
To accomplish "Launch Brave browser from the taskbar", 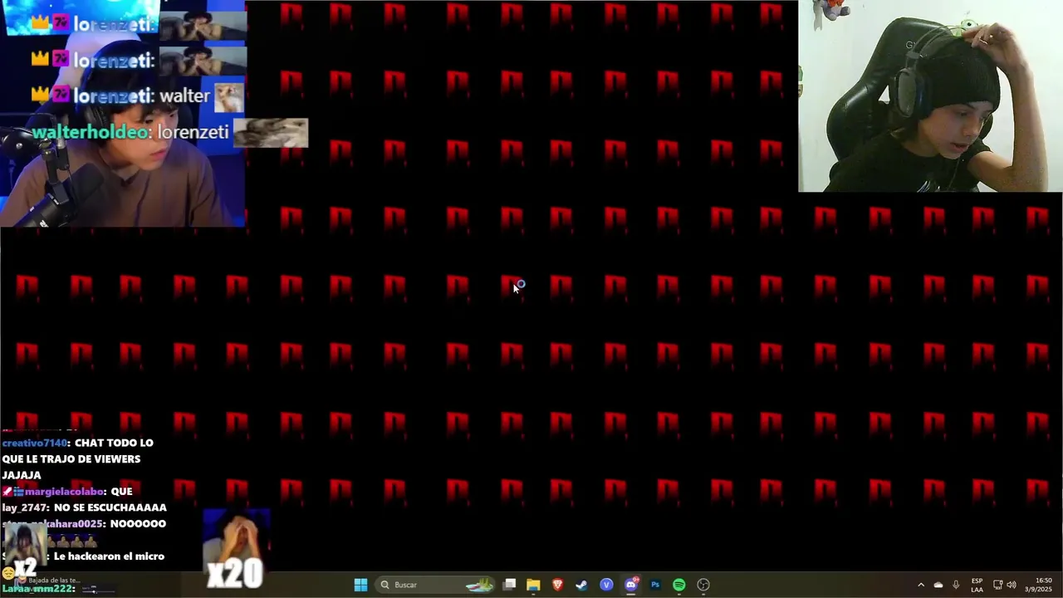I will [x=557, y=585].
